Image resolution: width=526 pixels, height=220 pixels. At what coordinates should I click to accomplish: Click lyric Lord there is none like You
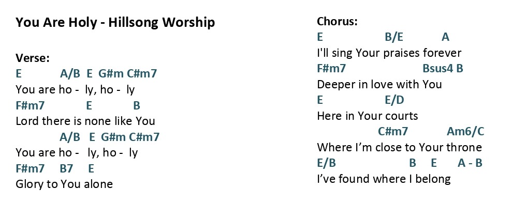pos(85,121)
